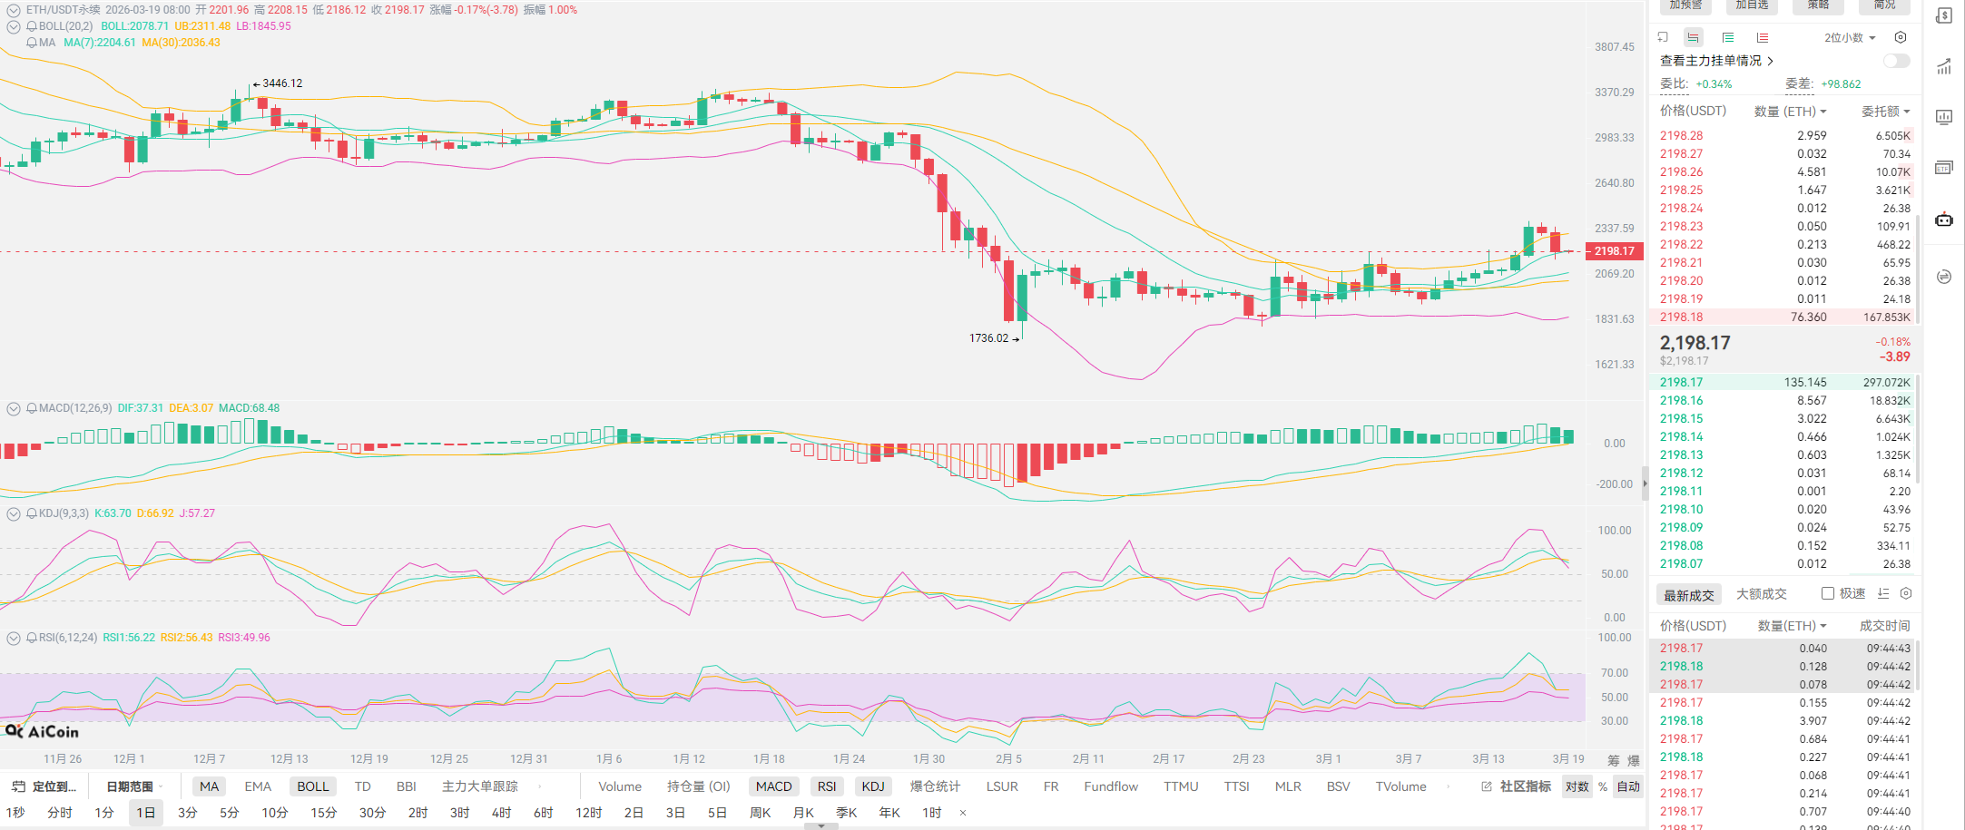Click the rising bar chart sidebar icon
1965x830 pixels.
[1944, 66]
